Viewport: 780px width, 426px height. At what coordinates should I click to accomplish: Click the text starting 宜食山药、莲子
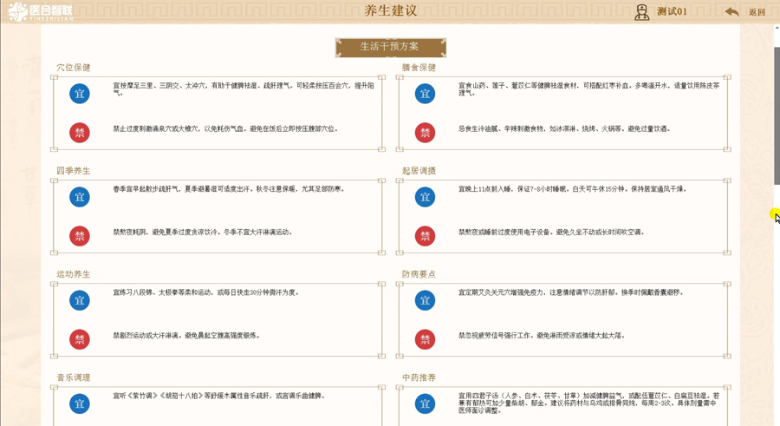pos(589,89)
